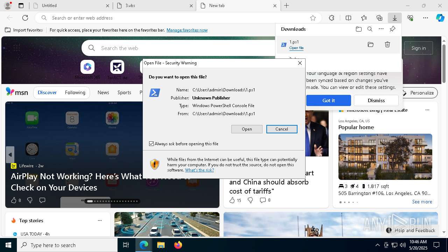This screenshot has height=252, width=448.
Task: Open the News category
Action: (103, 92)
